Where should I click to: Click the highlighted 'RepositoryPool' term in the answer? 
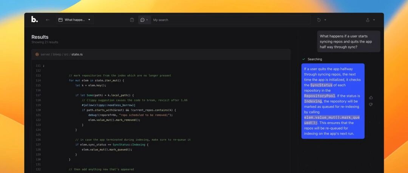click(320, 96)
